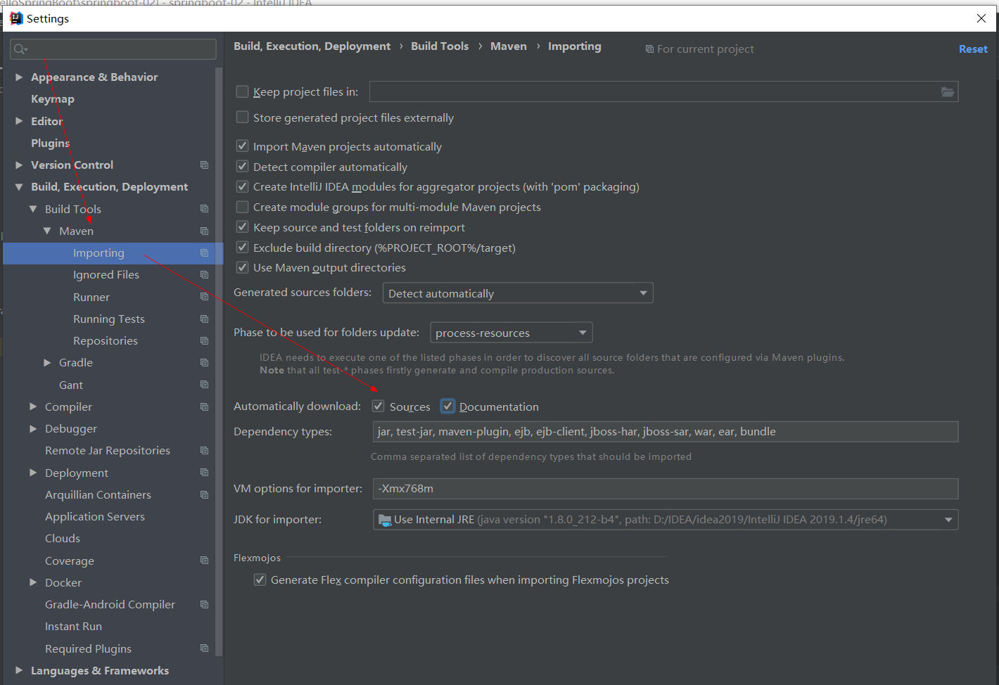Screen dimensions: 999x685
Task: Click Dependency types text field
Action: pyautogui.click(x=666, y=432)
